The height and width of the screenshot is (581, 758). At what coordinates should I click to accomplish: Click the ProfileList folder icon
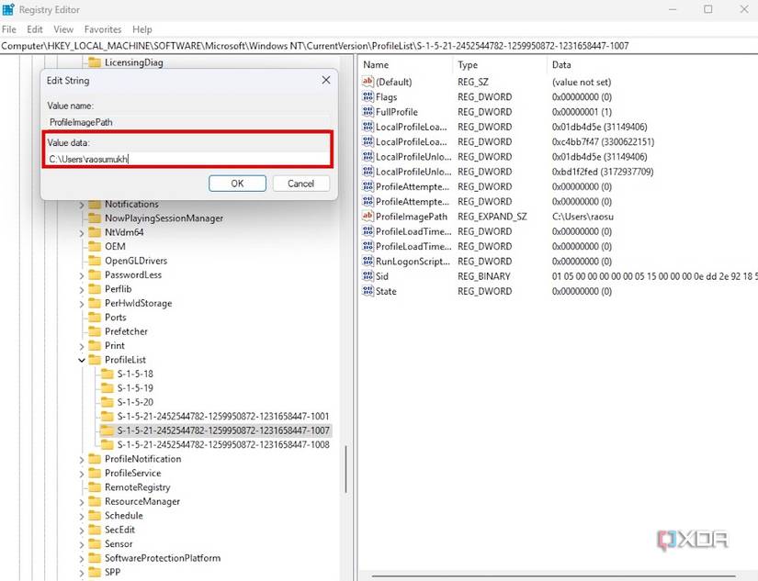coord(95,359)
